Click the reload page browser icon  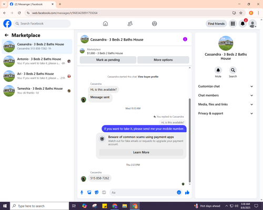coord(19,13)
